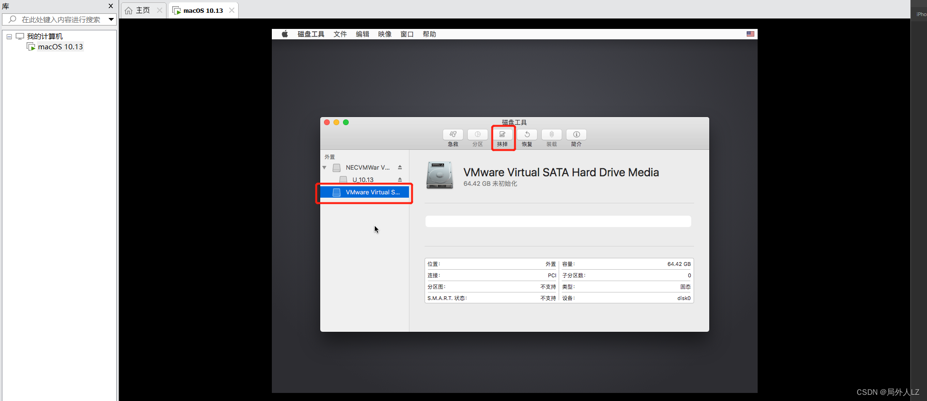Click the disk0 device value
Viewport: 927px width, 401px height.
684,298
